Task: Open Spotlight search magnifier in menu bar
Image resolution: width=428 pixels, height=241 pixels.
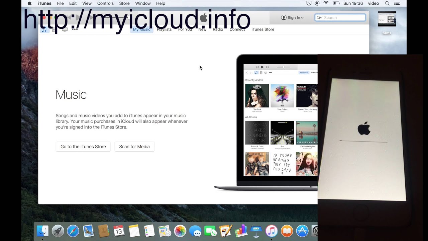Action: (x=387, y=3)
